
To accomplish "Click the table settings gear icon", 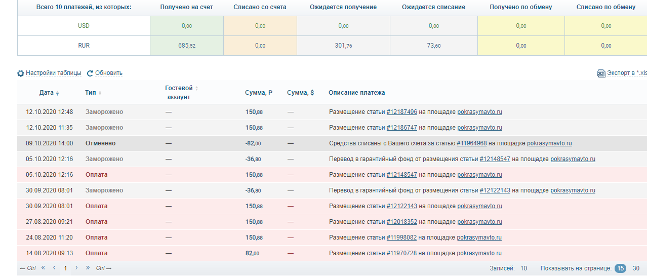I will (21, 73).
